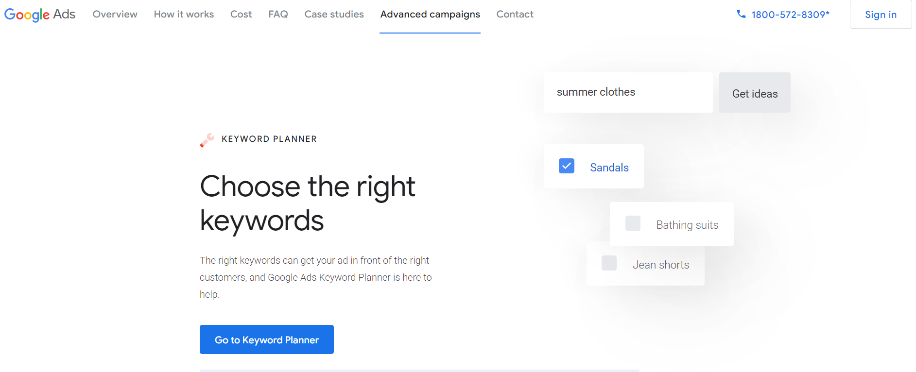Click the Google Ads logo
Image resolution: width=916 pixels, height=372 pixels.
[x=40, y=15]
